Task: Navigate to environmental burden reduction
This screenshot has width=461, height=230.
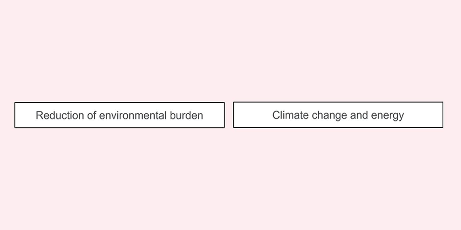Action: (x=119, y=115)
